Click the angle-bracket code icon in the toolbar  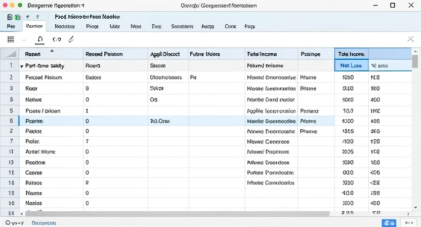(x=57, y=40)
